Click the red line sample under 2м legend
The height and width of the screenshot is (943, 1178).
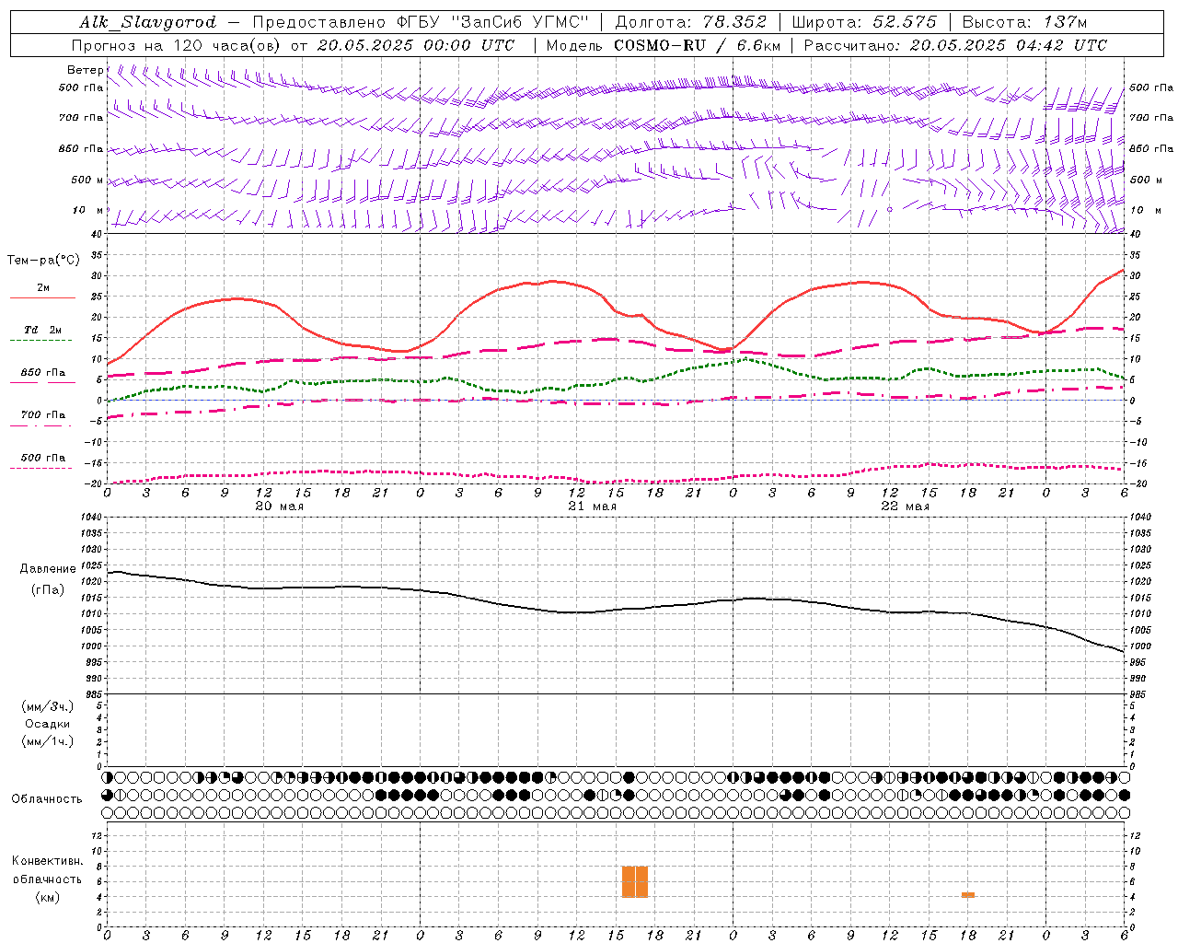42,297
